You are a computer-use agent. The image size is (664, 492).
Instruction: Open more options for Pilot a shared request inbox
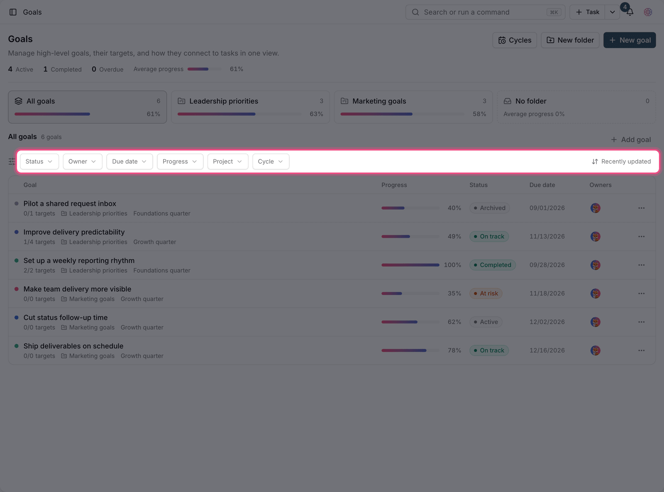point(641,208)
